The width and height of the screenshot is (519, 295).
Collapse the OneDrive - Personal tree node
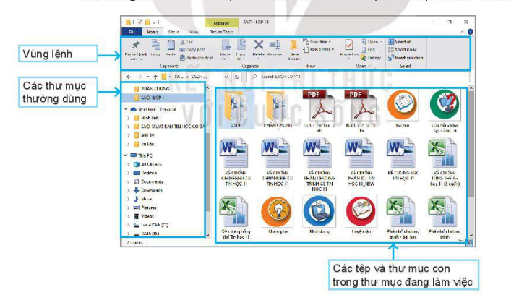(126, 109)
